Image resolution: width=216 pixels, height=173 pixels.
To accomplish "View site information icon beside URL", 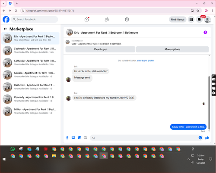I will pyautogui.click(x=23, y=11).
